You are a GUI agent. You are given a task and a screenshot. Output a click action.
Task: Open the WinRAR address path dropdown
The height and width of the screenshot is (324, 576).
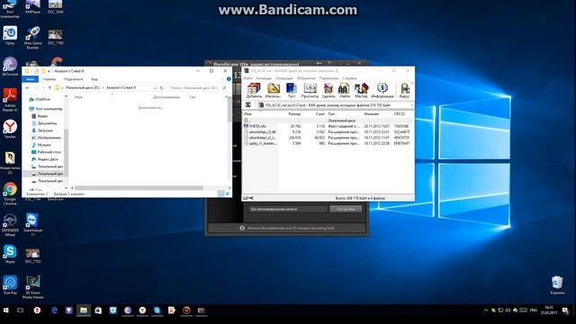[412, 105]
